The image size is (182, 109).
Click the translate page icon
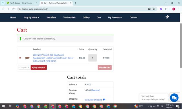pos(149,9)
